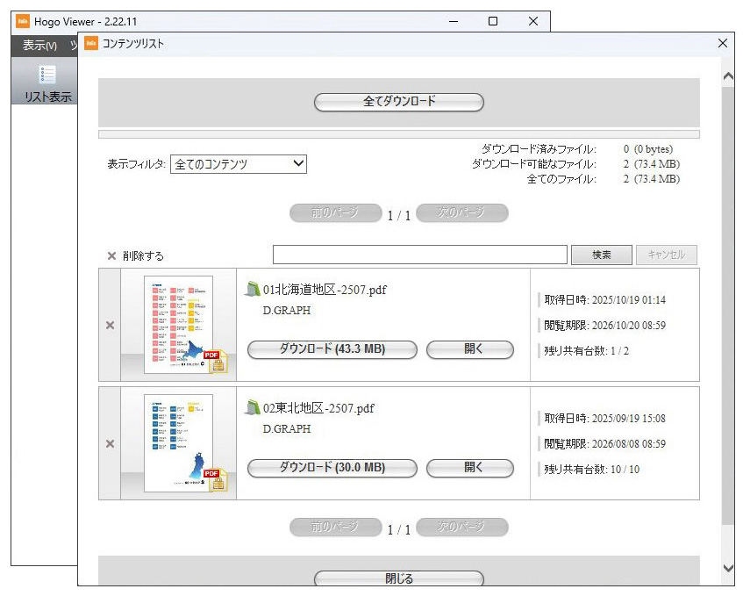This screenshot has height=596, width=743.
Task: Download 02東北地区 file (30.0 MB)
Action: pos(332,468)
